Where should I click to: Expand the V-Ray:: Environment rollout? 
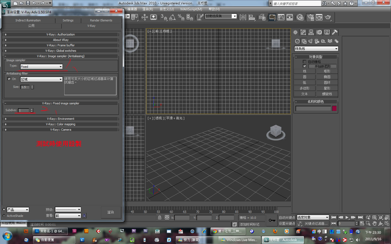(61, 119)
